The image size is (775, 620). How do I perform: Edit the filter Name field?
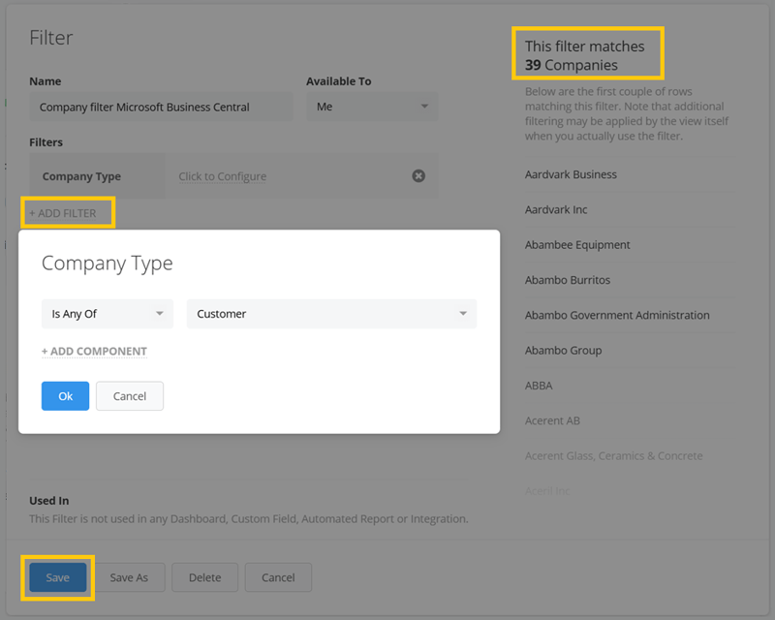161,107
